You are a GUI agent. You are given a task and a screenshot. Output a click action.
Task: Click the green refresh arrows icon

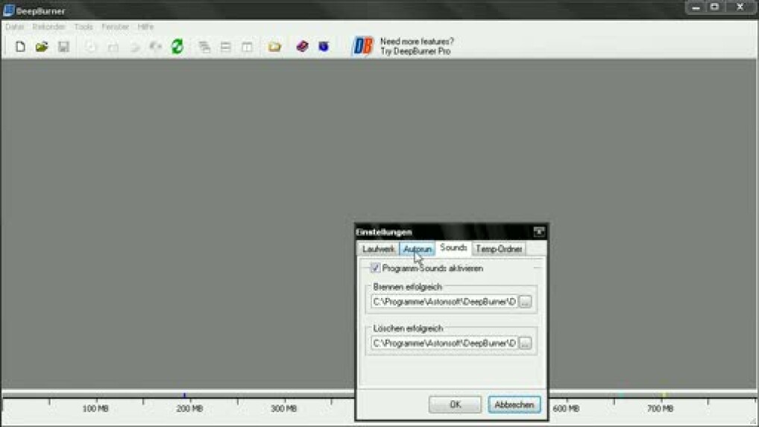177,47
